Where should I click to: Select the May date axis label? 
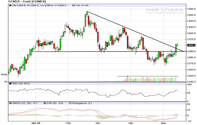click(163, 123)
